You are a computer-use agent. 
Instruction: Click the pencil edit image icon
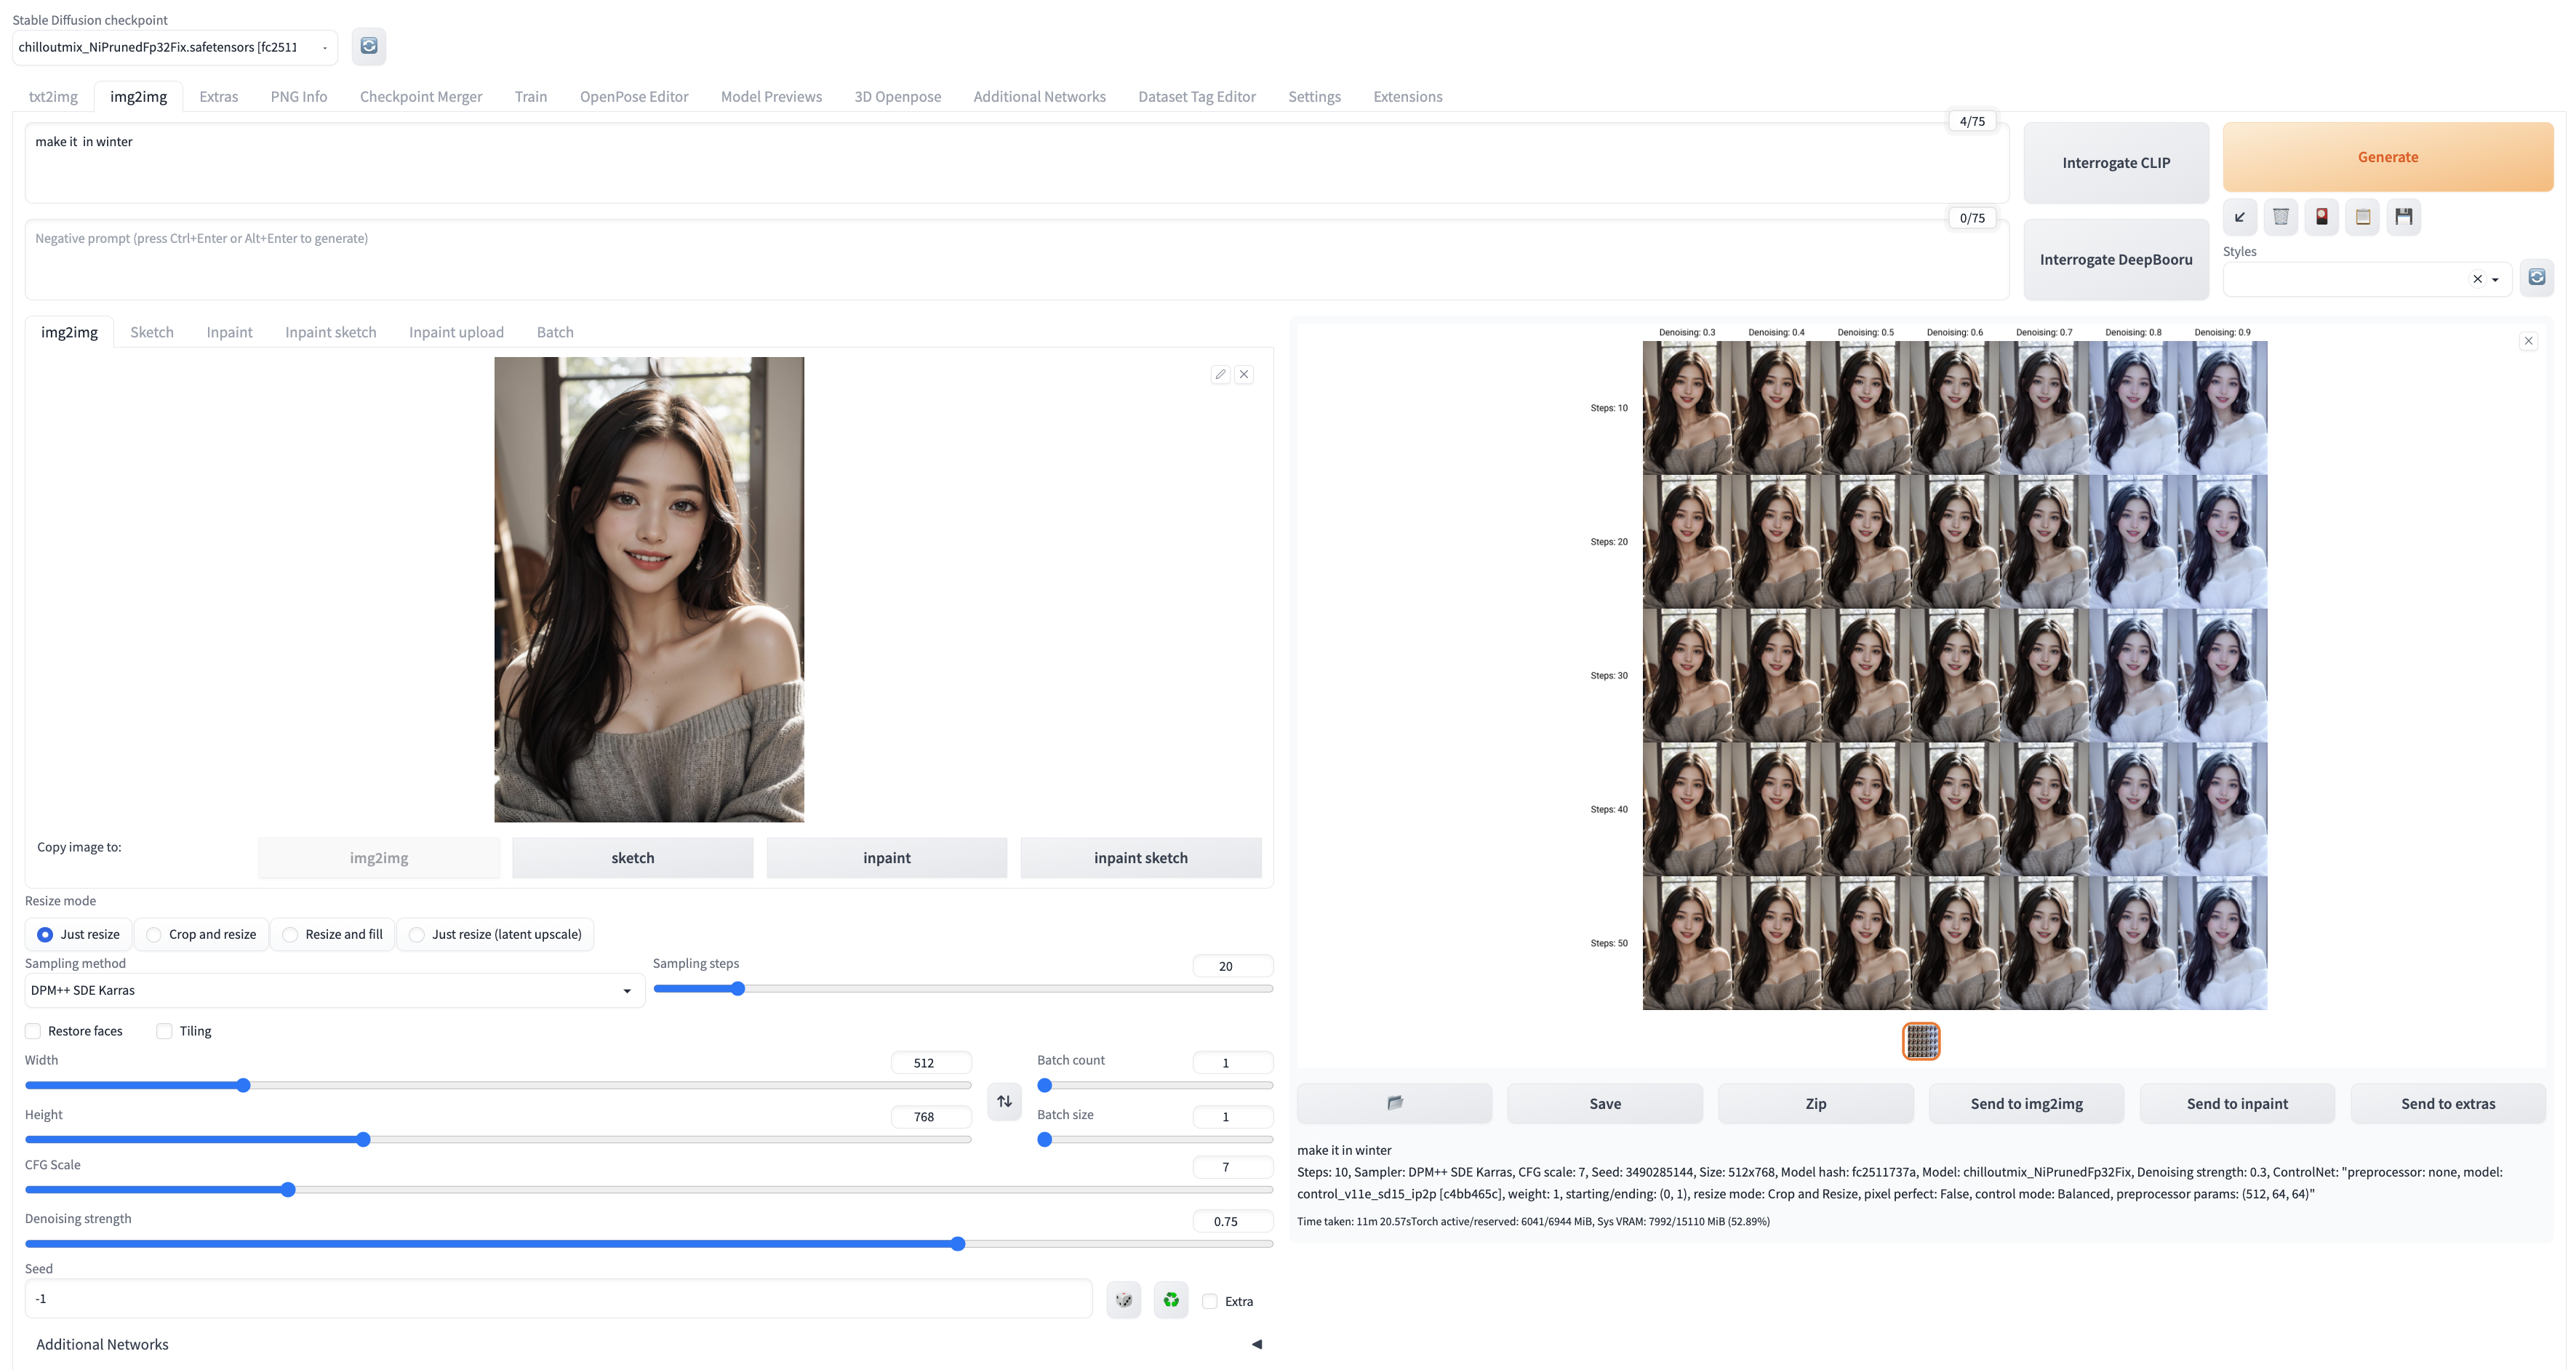pos(1220,374)
